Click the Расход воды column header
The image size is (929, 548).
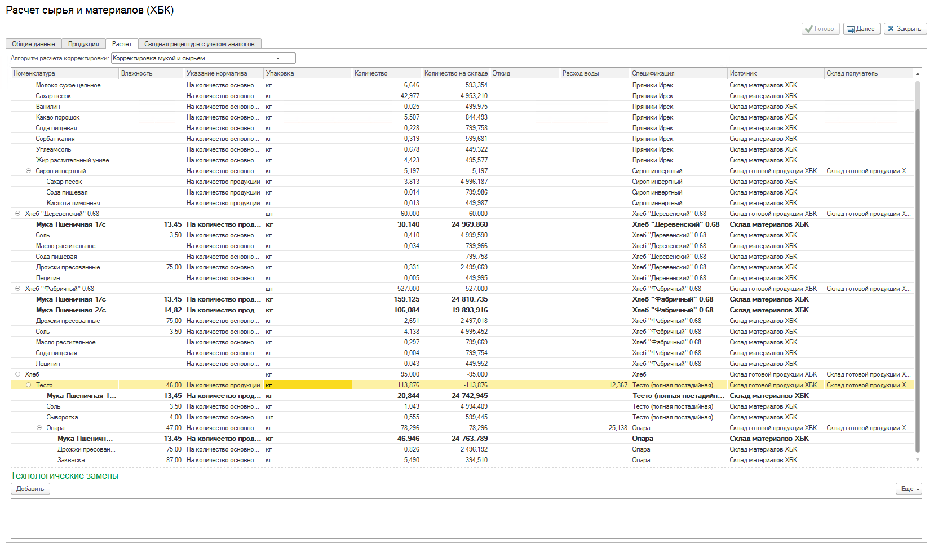coord(595,73)
